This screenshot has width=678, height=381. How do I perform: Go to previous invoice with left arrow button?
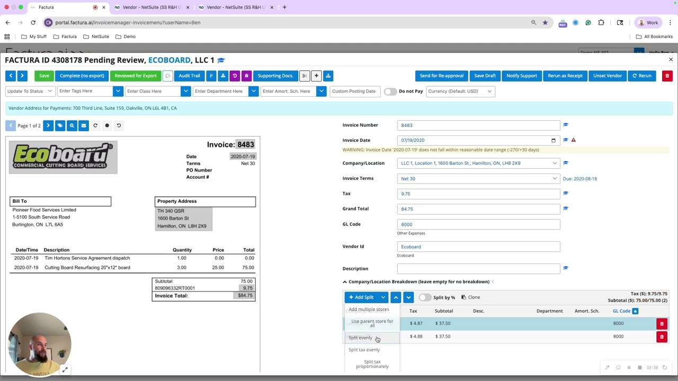click(11, 76)
